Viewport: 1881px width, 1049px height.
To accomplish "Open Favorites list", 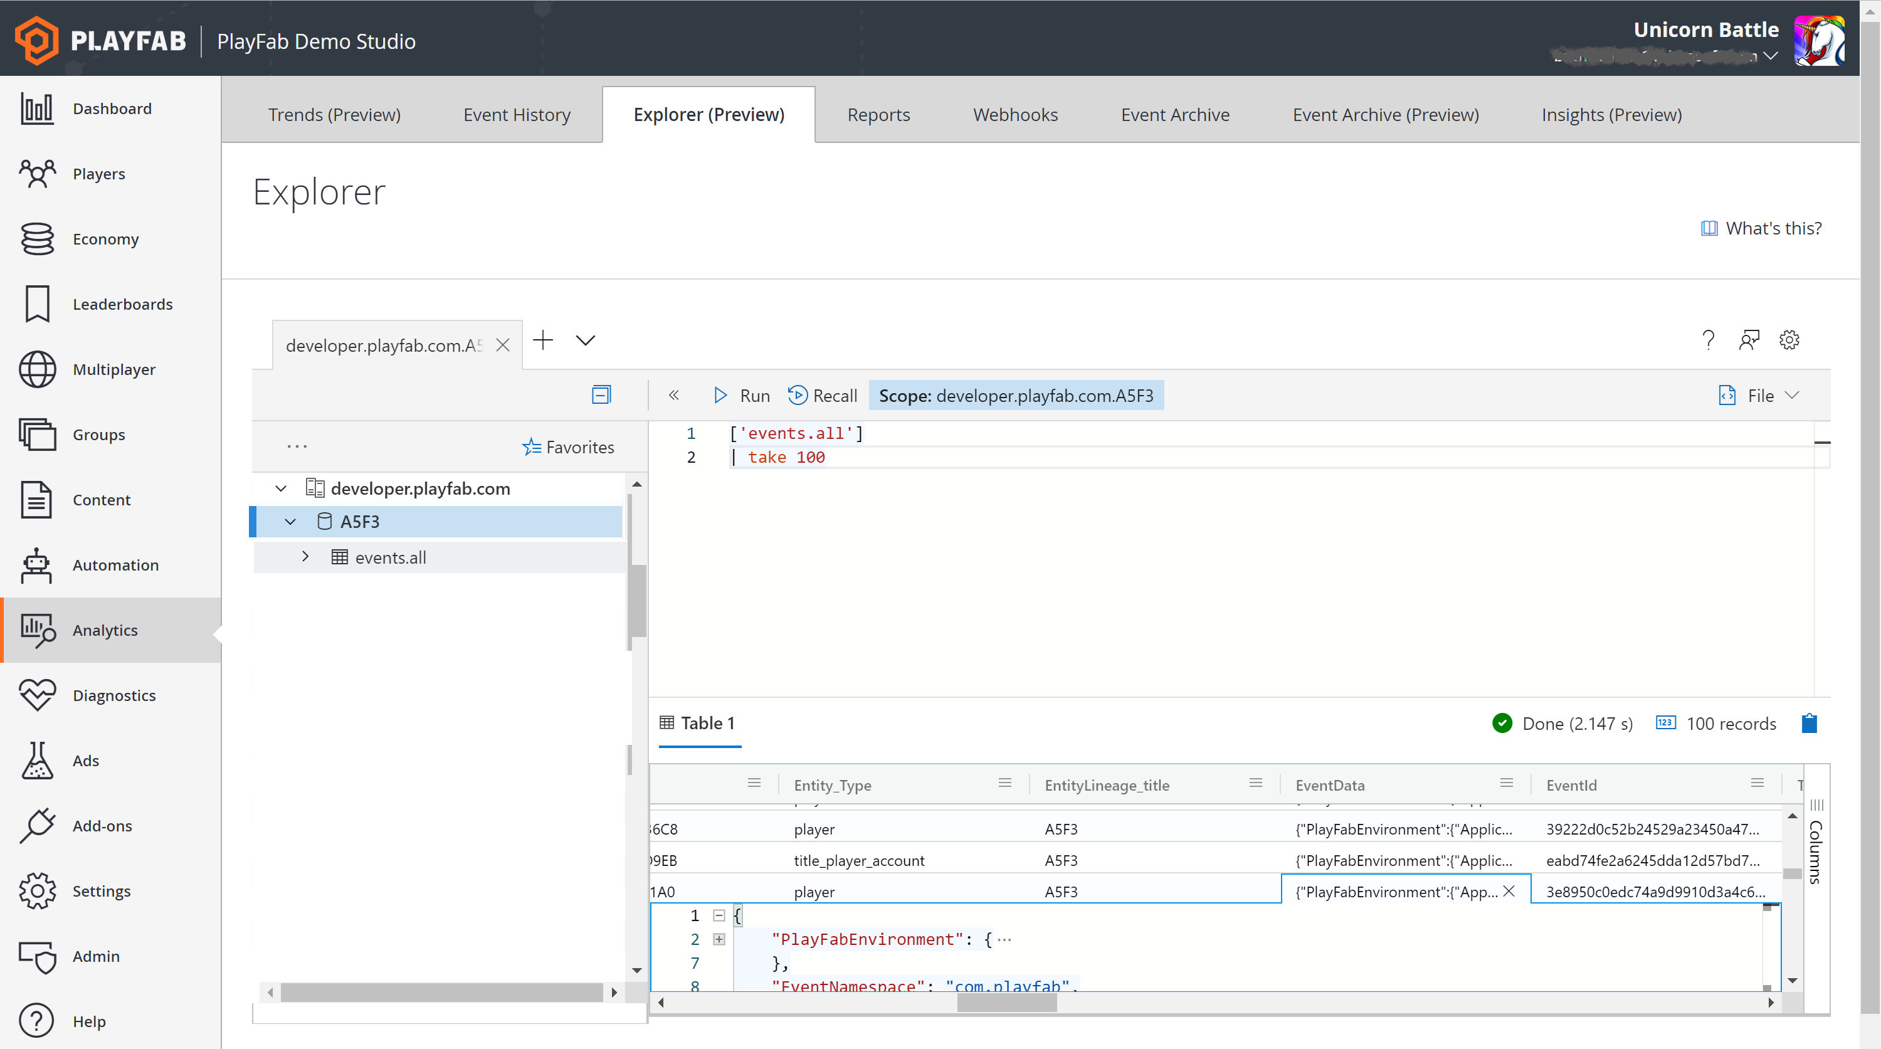I will coord(568,447).
